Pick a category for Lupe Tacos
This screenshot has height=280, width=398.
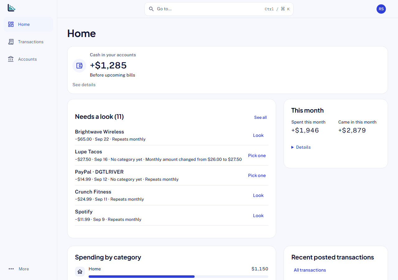click(x=257, y=156)
